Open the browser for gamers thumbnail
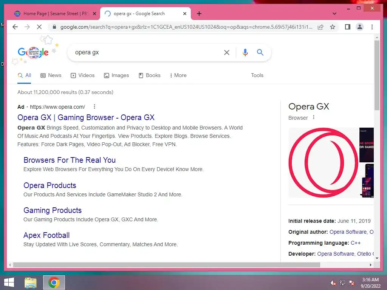This screenshot has width=387, height=290. [367, 145]
